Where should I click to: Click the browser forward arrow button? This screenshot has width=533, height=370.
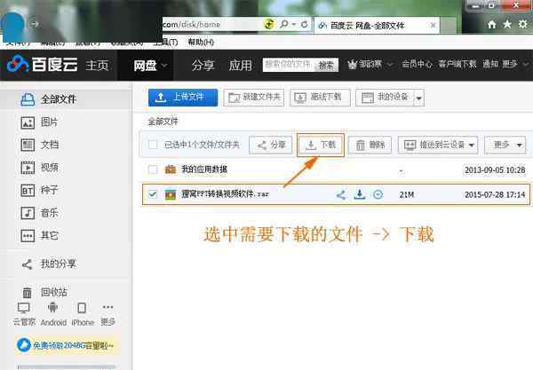point(34,24)
